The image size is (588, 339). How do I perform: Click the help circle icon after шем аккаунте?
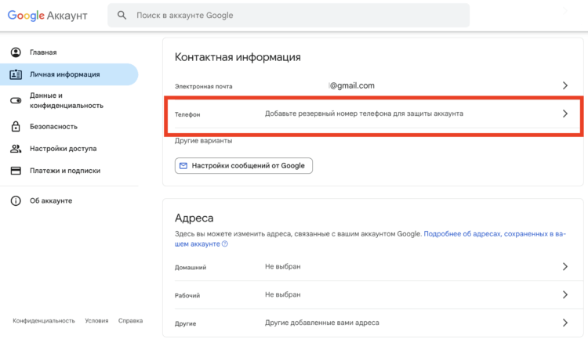(225, 243)
